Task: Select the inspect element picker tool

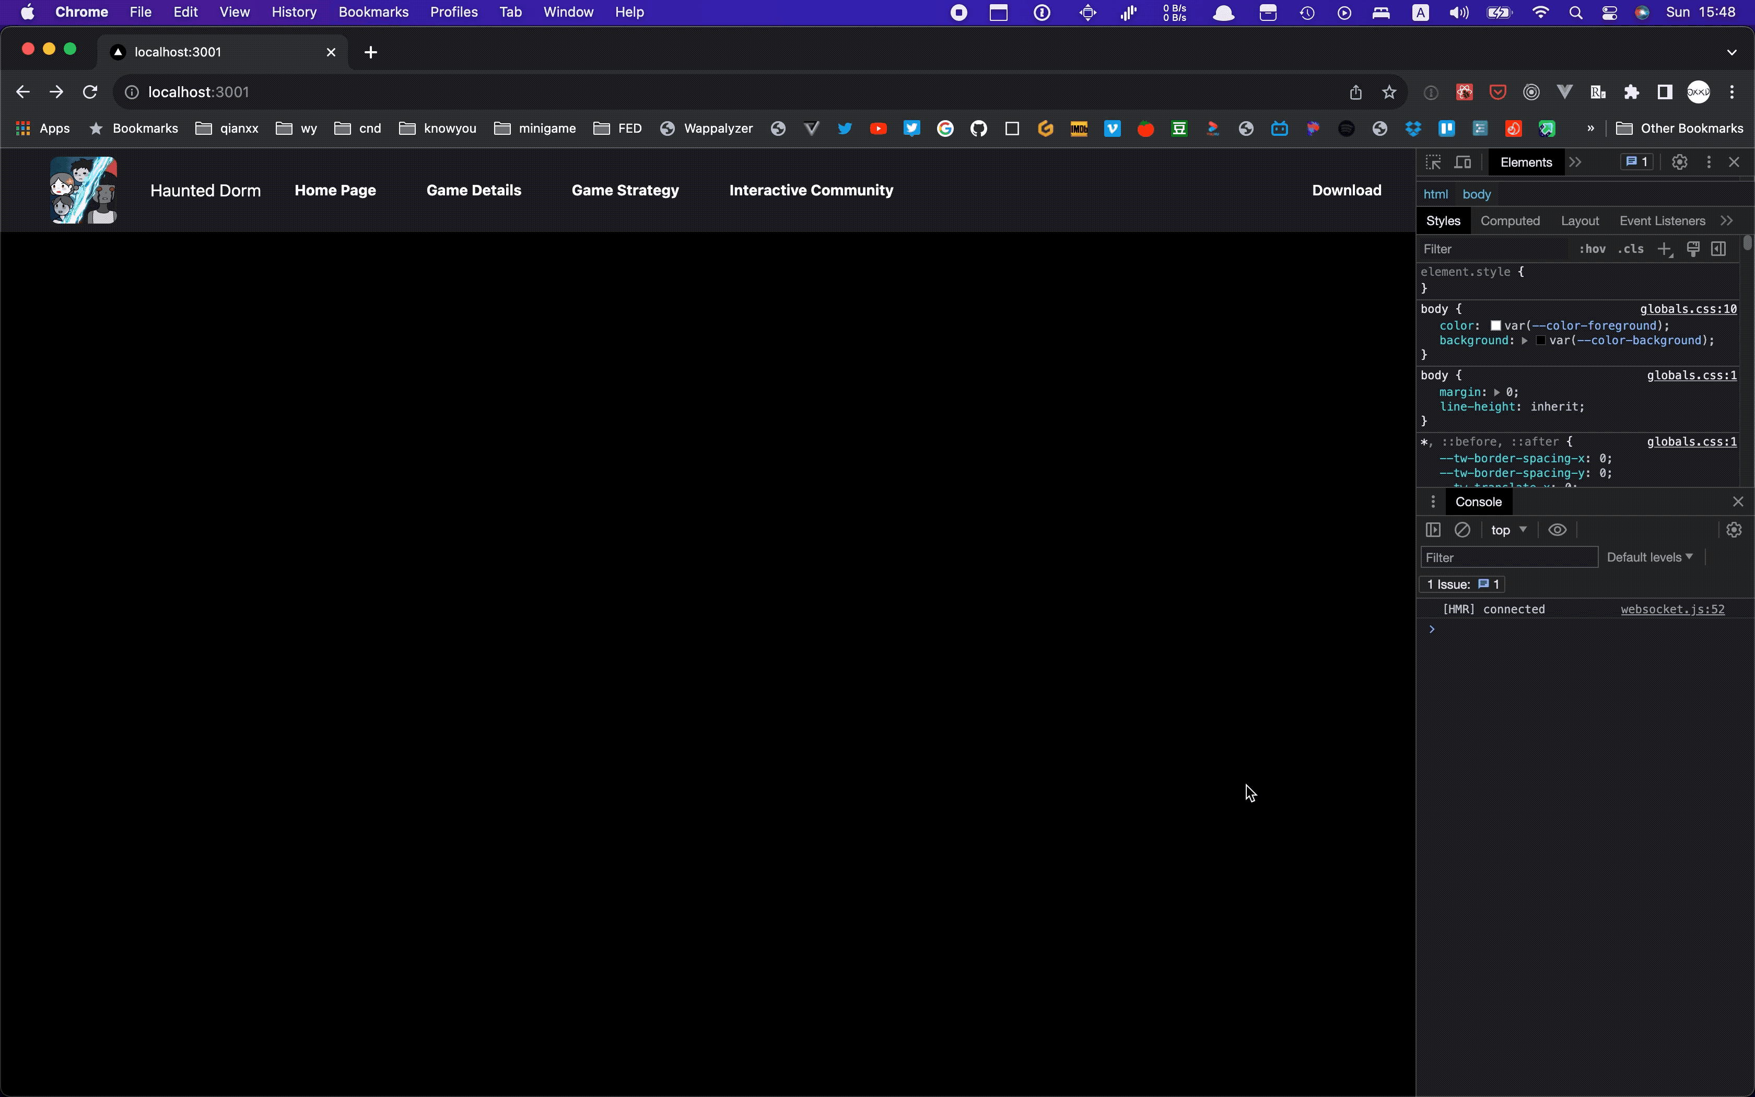Action: (x=1434, y=162)
